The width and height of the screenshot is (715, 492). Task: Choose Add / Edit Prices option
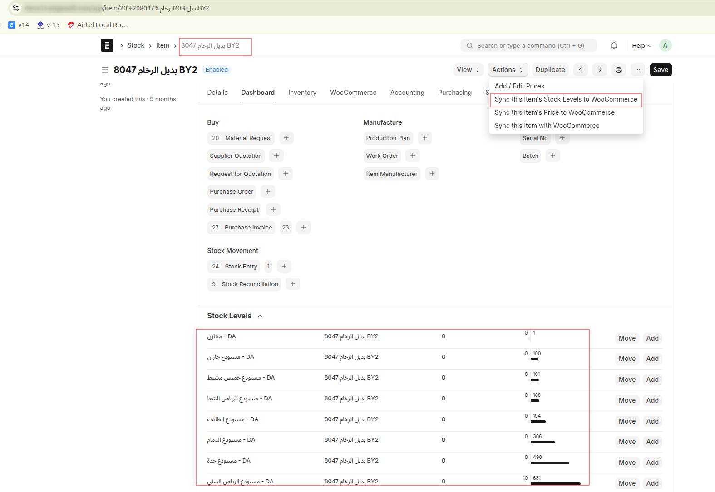click(x=519, y=86)
